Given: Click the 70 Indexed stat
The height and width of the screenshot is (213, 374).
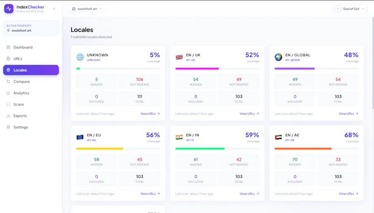Looking at the screenshot, I should (x=295, y=161).
